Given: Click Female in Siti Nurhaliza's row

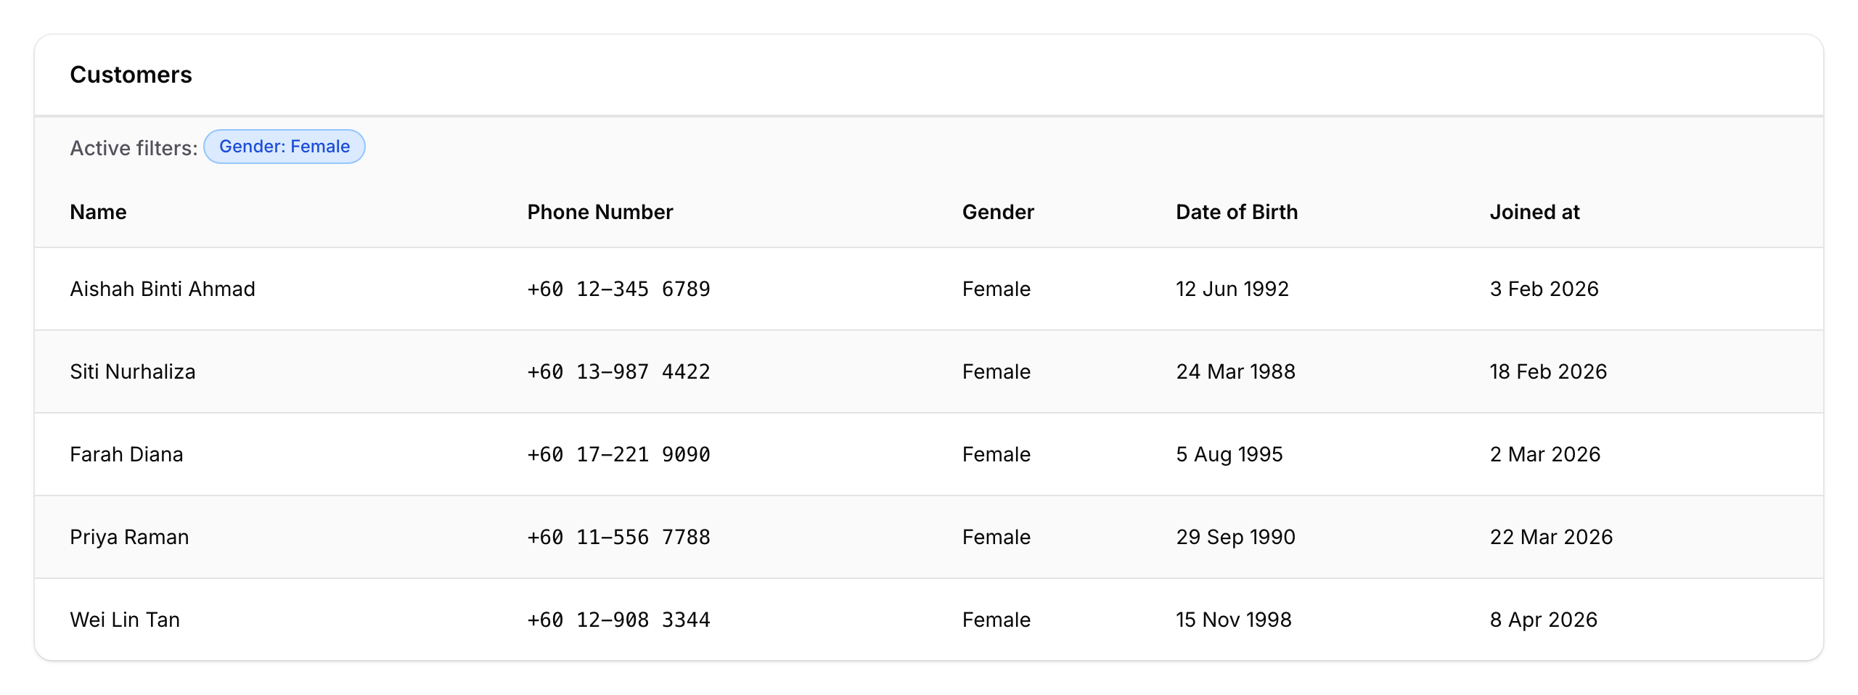Looking at the screenshot, I should point(996,371).
